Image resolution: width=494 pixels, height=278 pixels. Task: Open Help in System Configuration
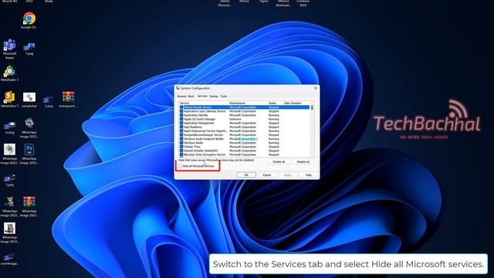tap(309, 175)
